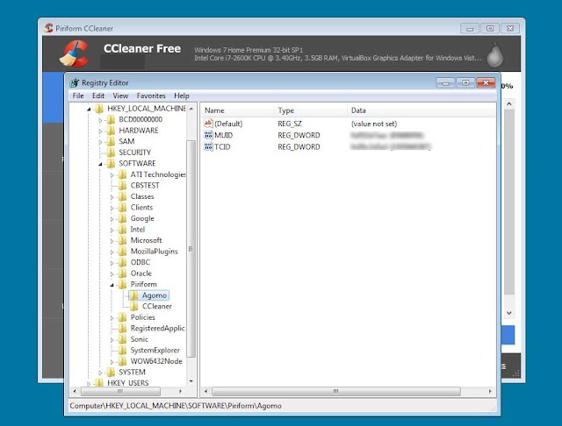Expand the SYSTEM key arrow
This screenshot has height=426, width=562.
tap(100, 373)
